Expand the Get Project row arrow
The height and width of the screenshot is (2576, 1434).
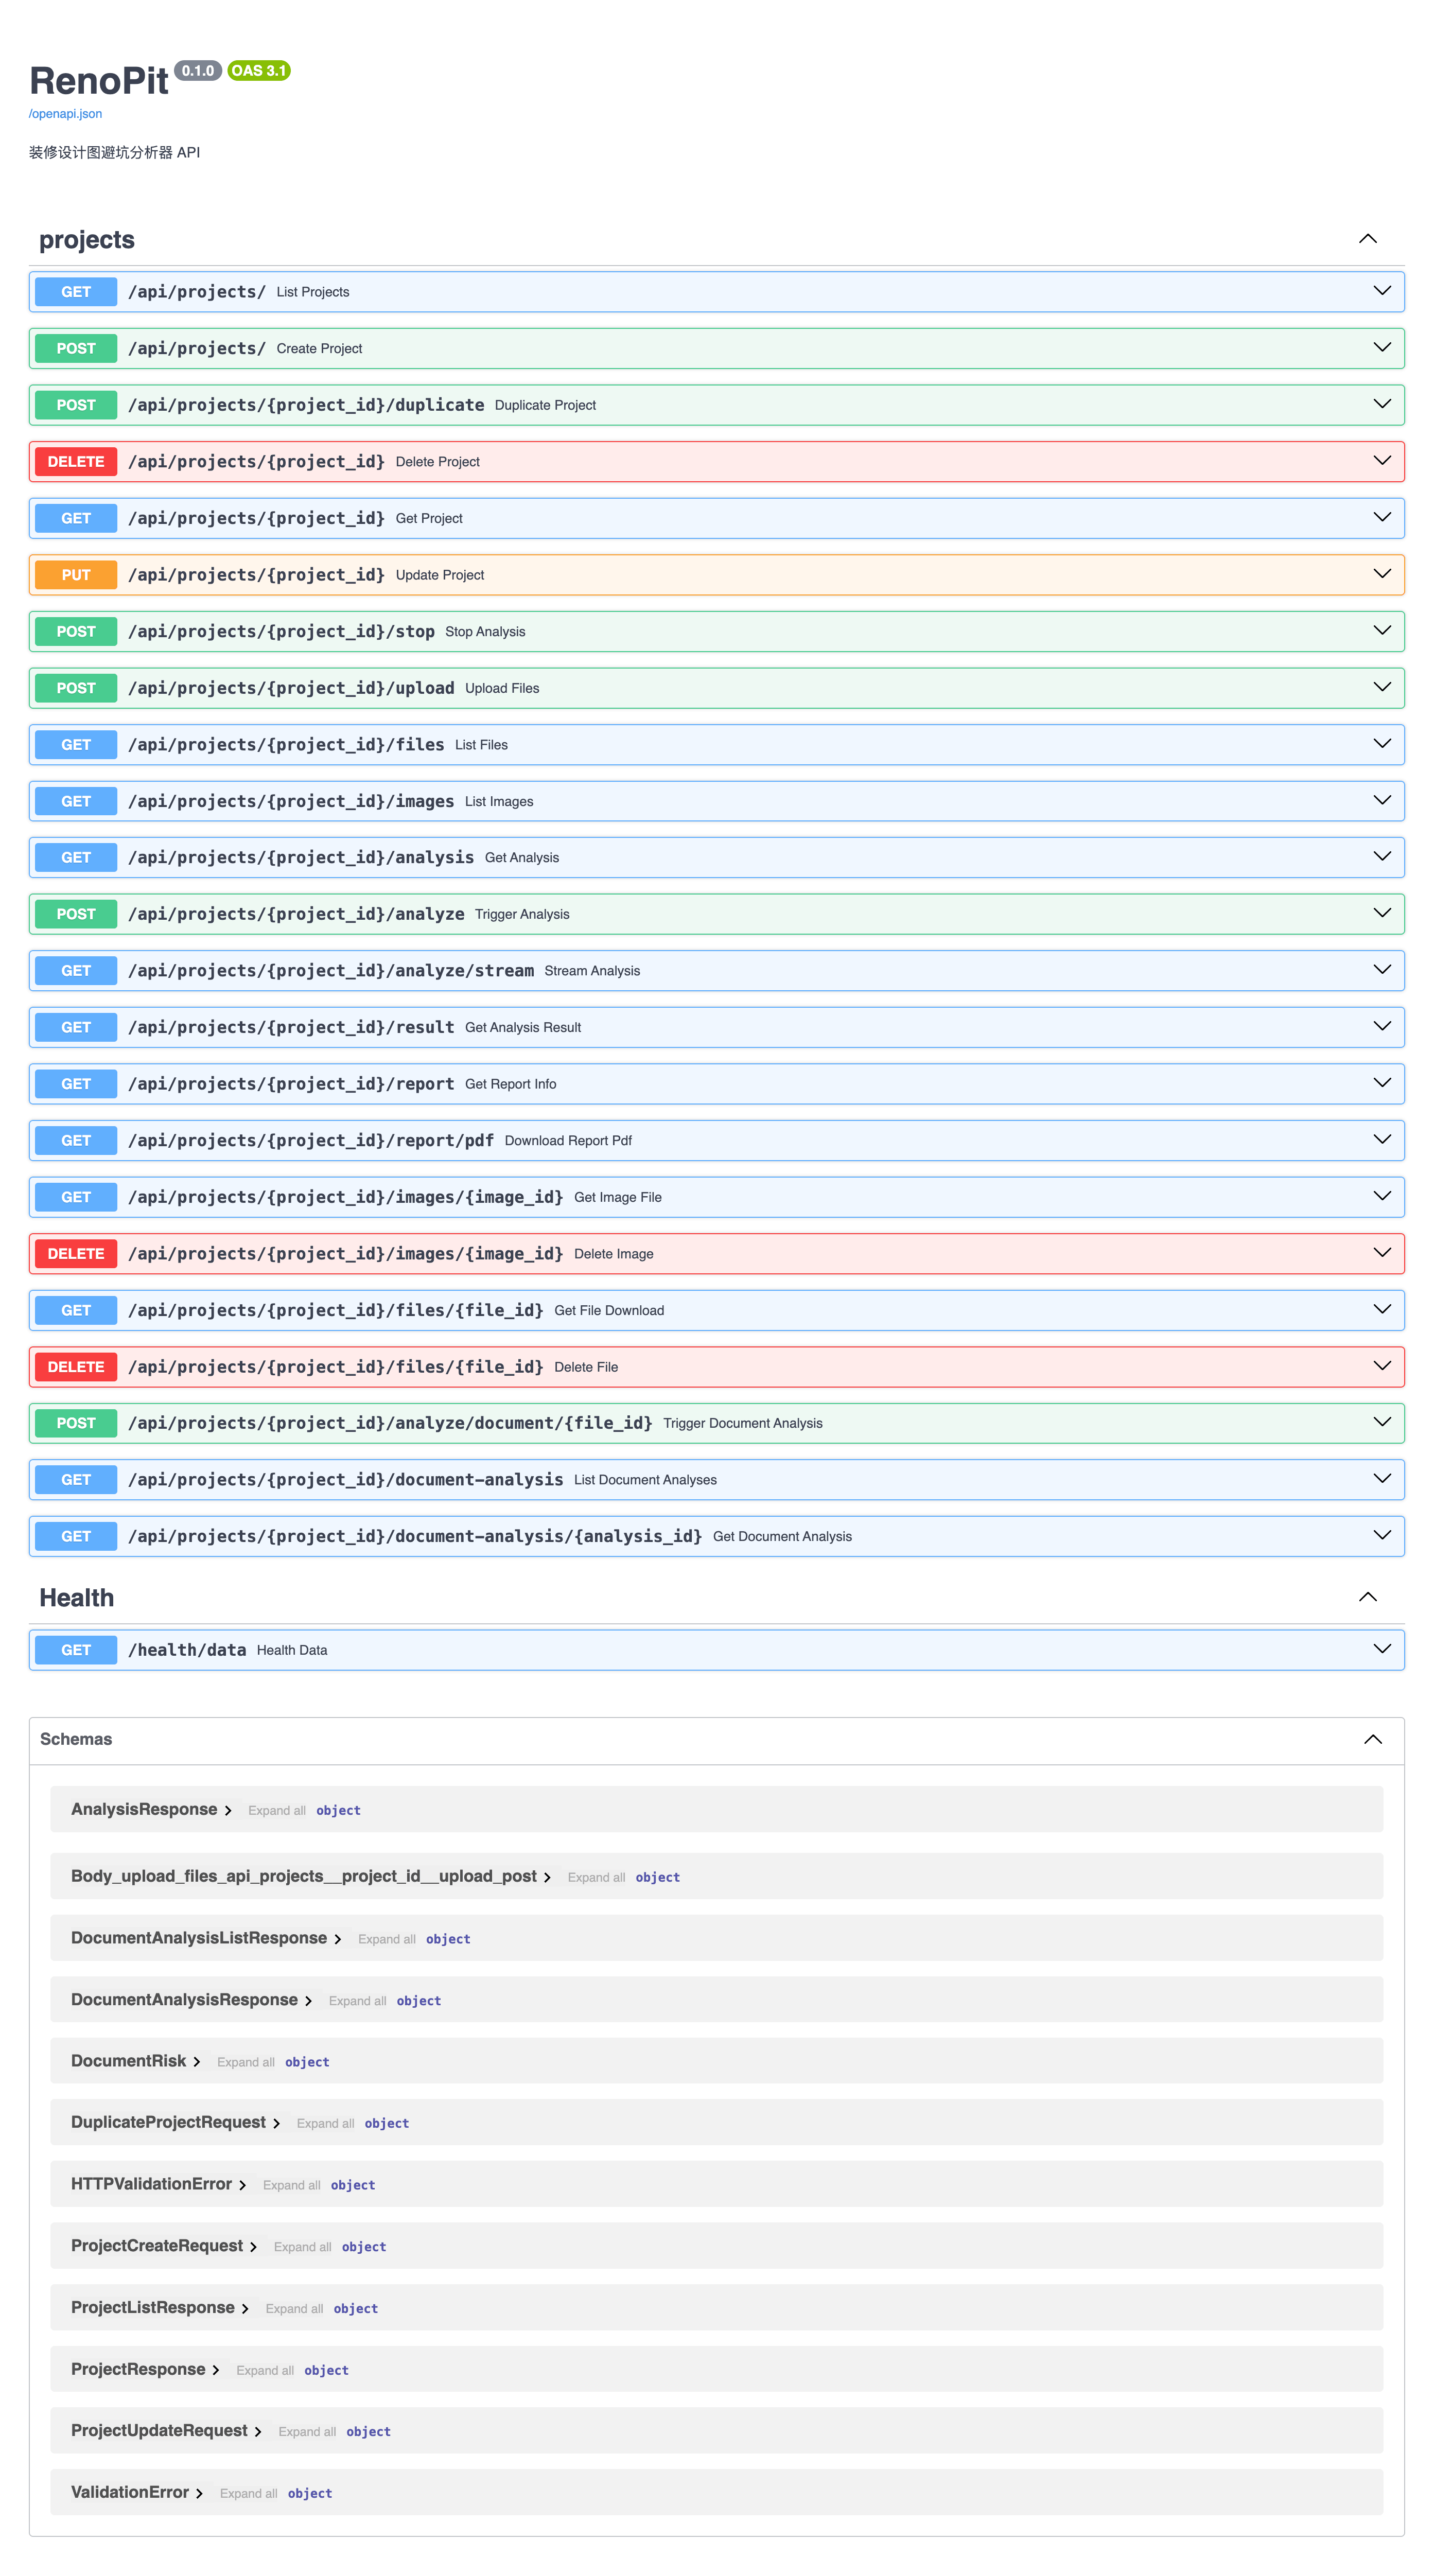point(1382,518)
